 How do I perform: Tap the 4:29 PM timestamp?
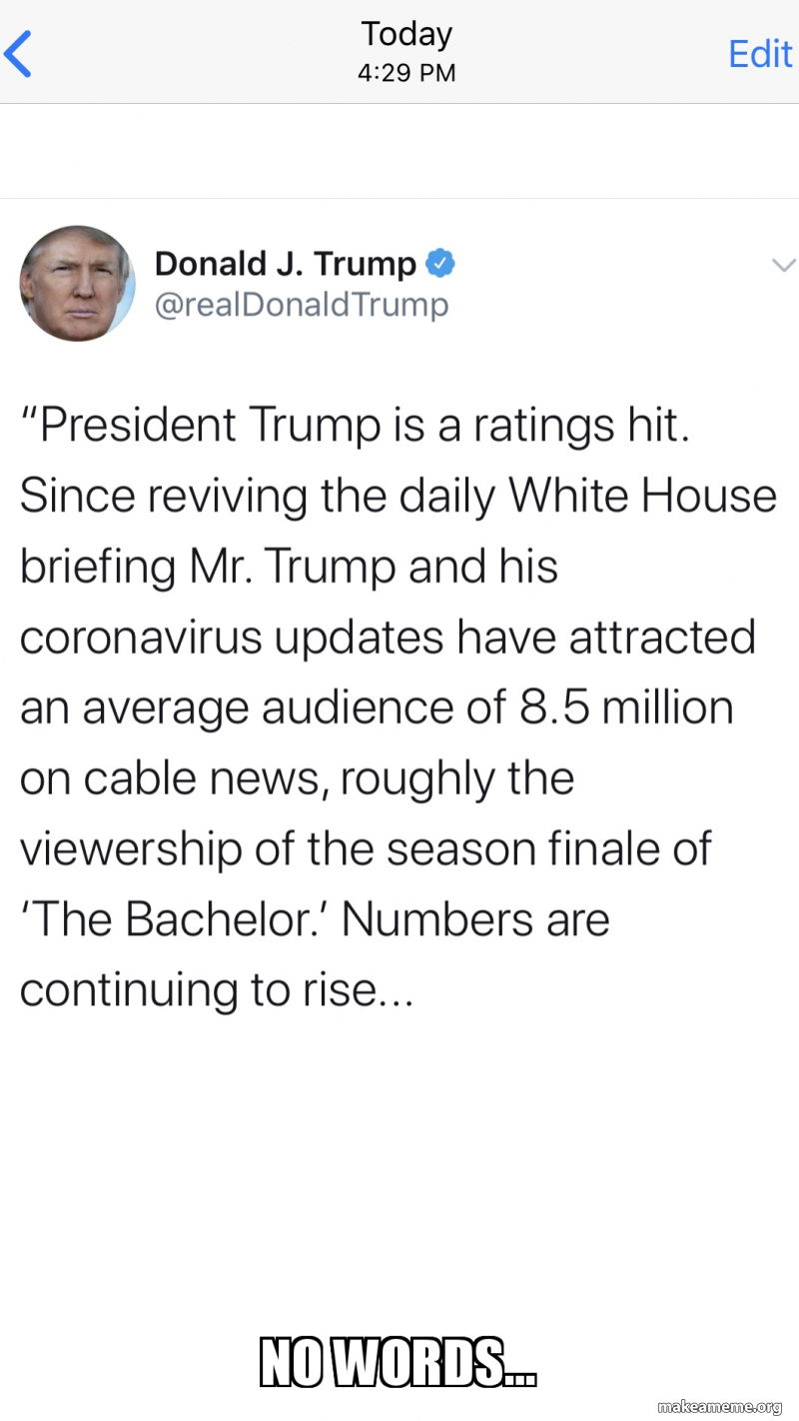pos(406,73)
